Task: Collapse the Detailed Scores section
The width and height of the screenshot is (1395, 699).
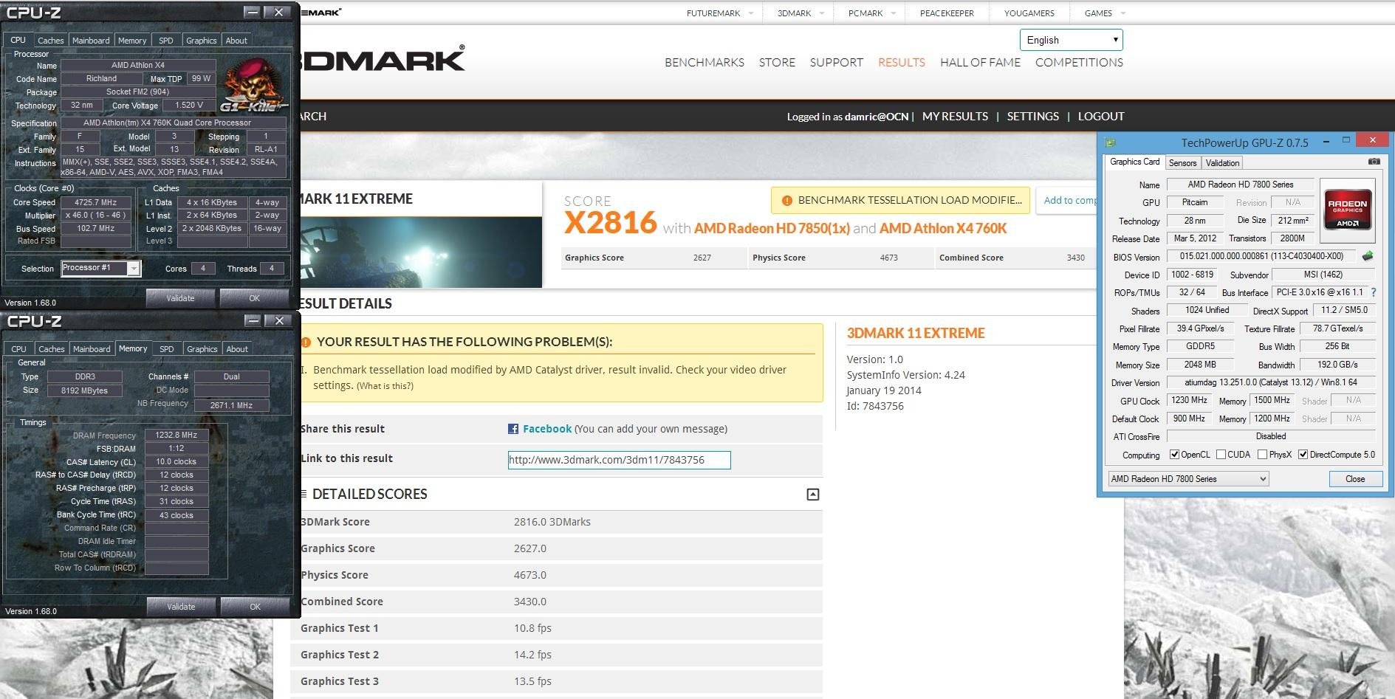Action: pyautogui.click(x=812, y=495)
